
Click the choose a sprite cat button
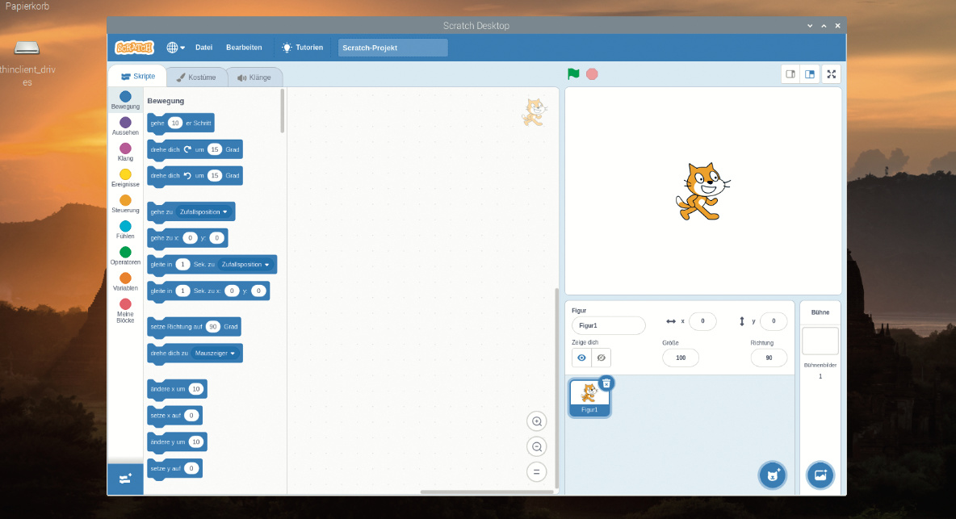[x=773, y=475]
